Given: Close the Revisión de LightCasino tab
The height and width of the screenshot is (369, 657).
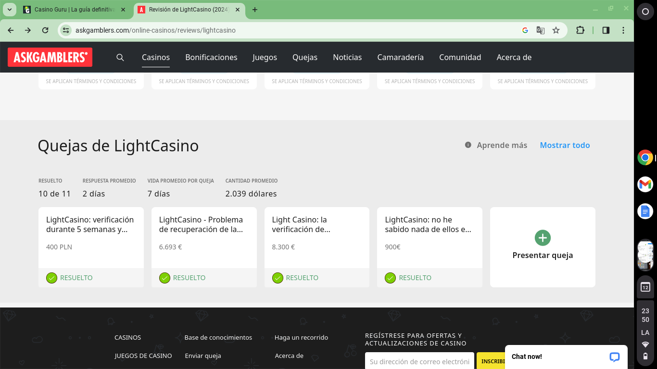Looking at the screenshot, I should pyautogui.click(x=238, y=10).
